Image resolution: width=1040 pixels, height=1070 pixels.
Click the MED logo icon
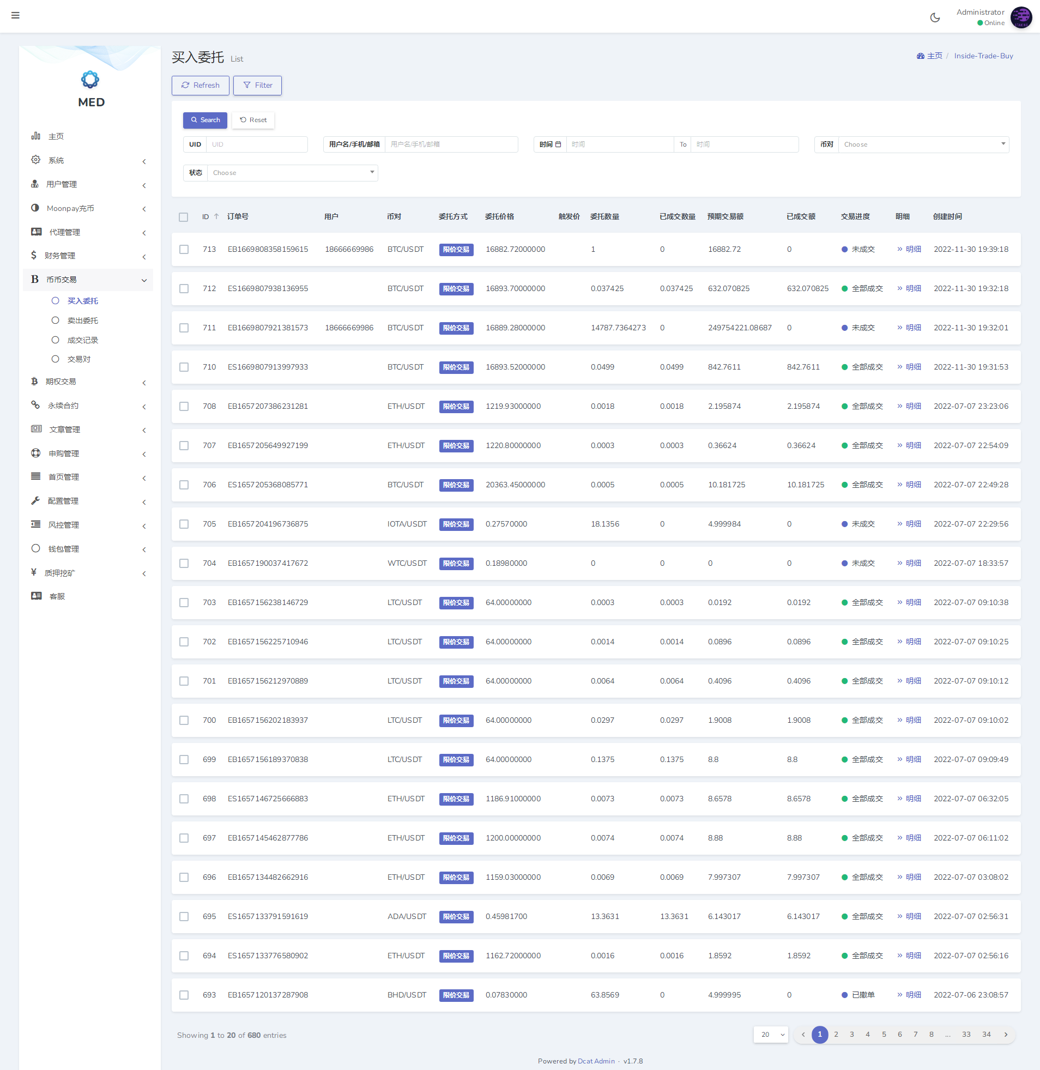click(x=90, y=80)
